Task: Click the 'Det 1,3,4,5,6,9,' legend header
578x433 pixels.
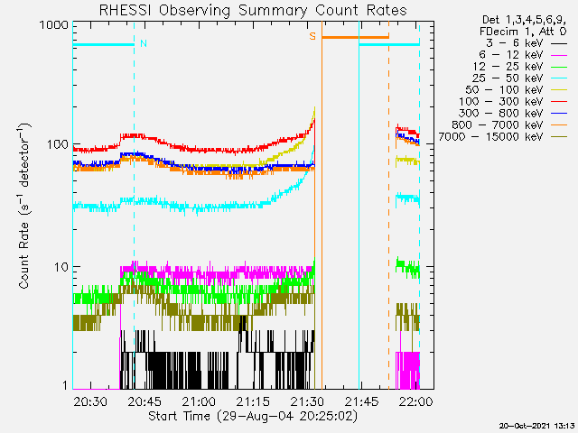Action: click(x=524, y=20)
